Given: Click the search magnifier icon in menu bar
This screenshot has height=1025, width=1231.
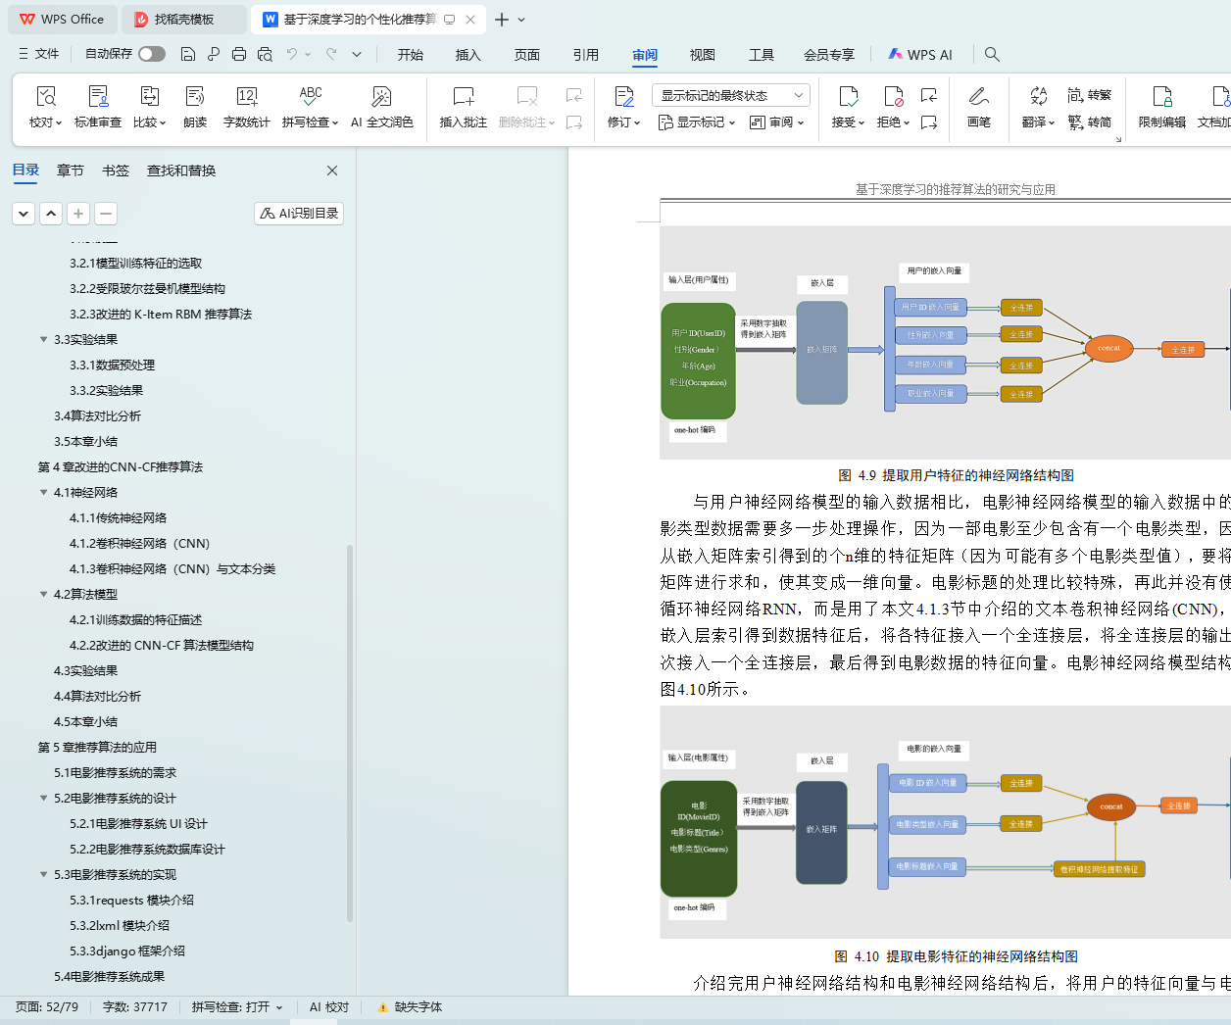Looking at the screenshot, I should (x=992, y=55).
